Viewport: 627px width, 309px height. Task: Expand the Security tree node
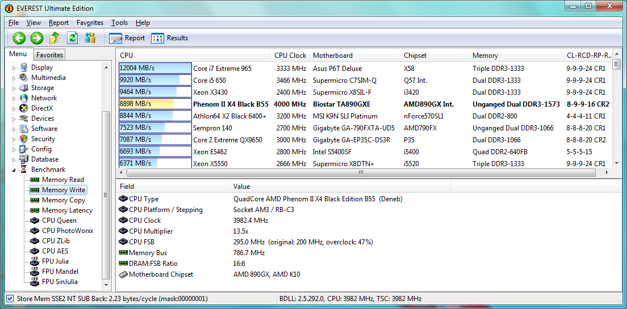coord(14,139)
